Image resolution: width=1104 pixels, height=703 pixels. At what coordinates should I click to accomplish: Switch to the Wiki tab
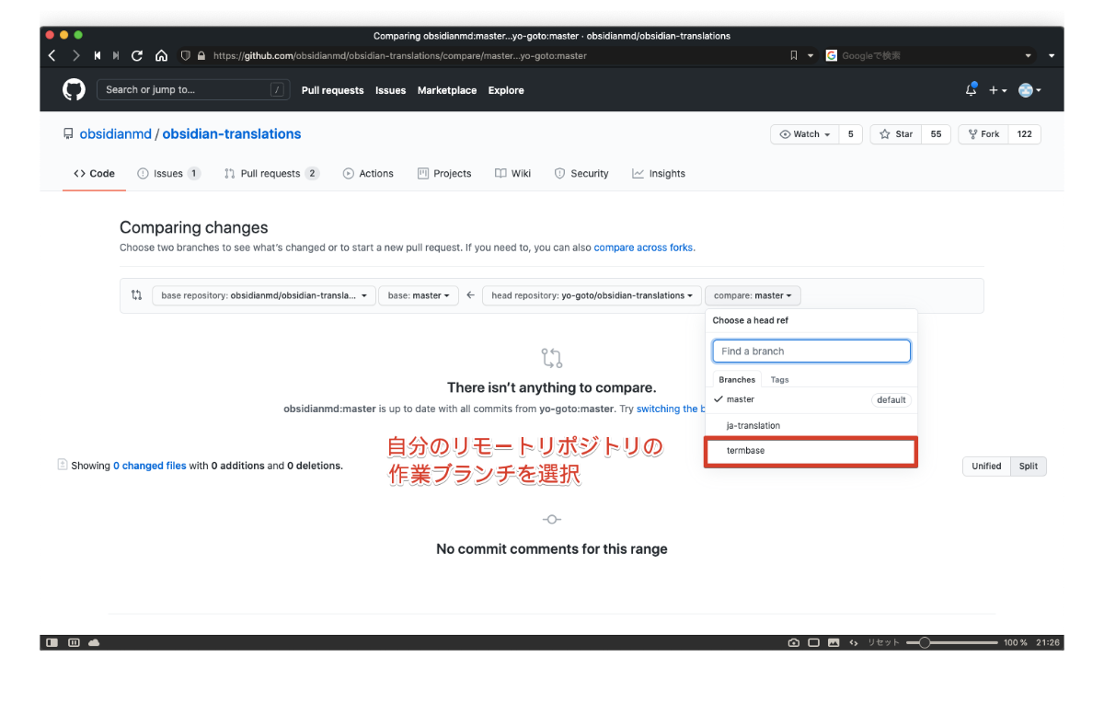click(512, 173)
